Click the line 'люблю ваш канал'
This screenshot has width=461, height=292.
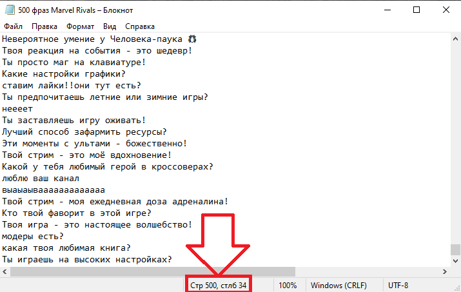(x=41, y=179)
